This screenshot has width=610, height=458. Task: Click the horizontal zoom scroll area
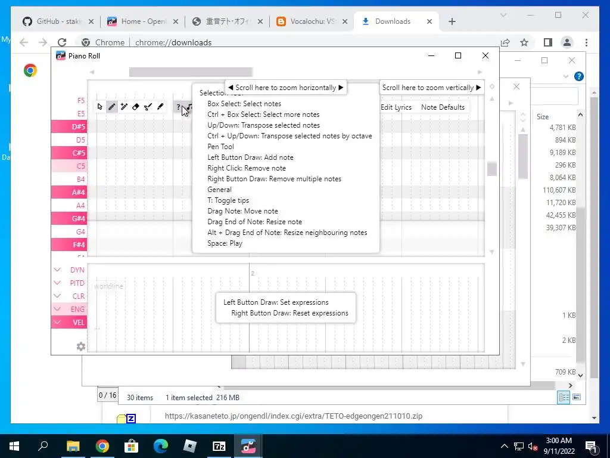coord(285,88)
